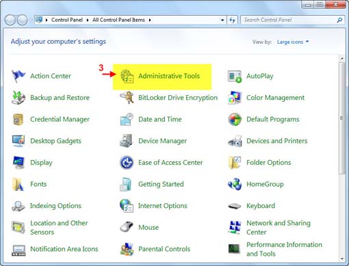Image resolution: width=349 pixels, height=266 pixels.
Task: Click the computer icon in address bar
Action: point(39,20)
